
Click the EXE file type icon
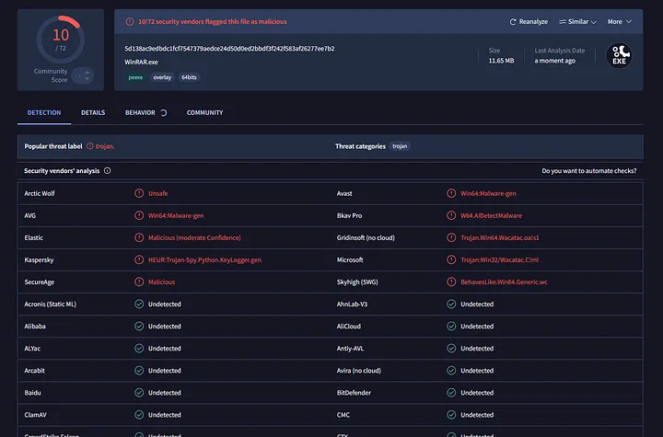[x=619, y=55]
